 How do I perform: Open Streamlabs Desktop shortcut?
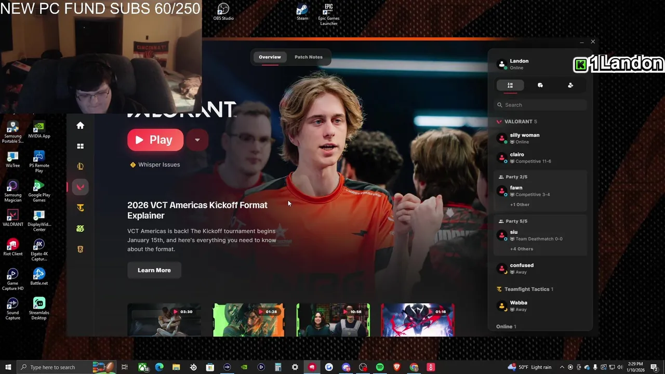tap(39, 309)
